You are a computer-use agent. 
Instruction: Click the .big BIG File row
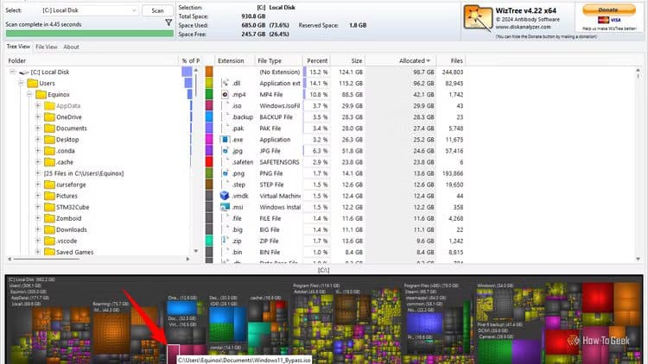click(334, 229)
